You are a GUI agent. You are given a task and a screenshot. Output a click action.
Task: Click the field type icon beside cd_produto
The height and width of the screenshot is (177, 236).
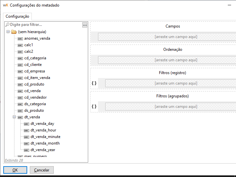pyautogui.click(x=20, y=84)
